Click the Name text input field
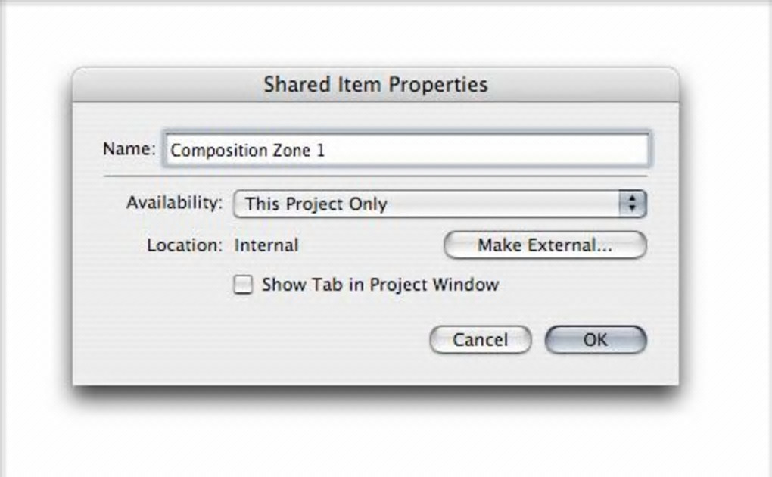This screenshot has height=477, width=772. point(406,150)
